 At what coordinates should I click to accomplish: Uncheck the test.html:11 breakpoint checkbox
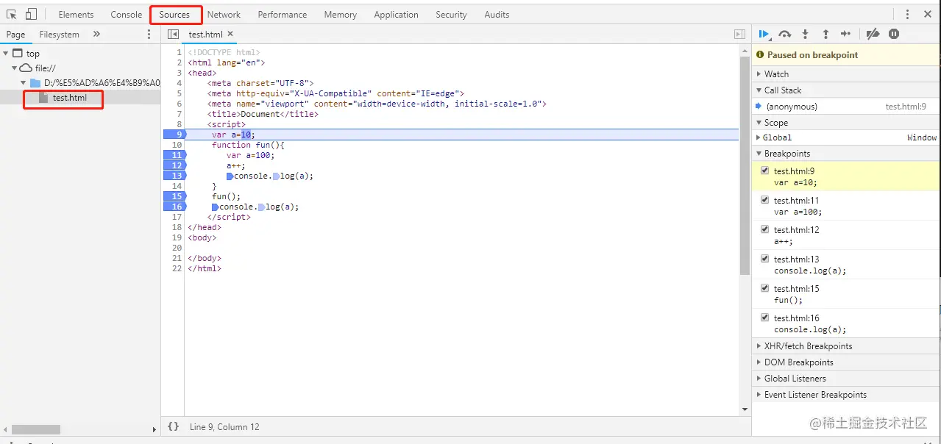(x=764, y=200)
